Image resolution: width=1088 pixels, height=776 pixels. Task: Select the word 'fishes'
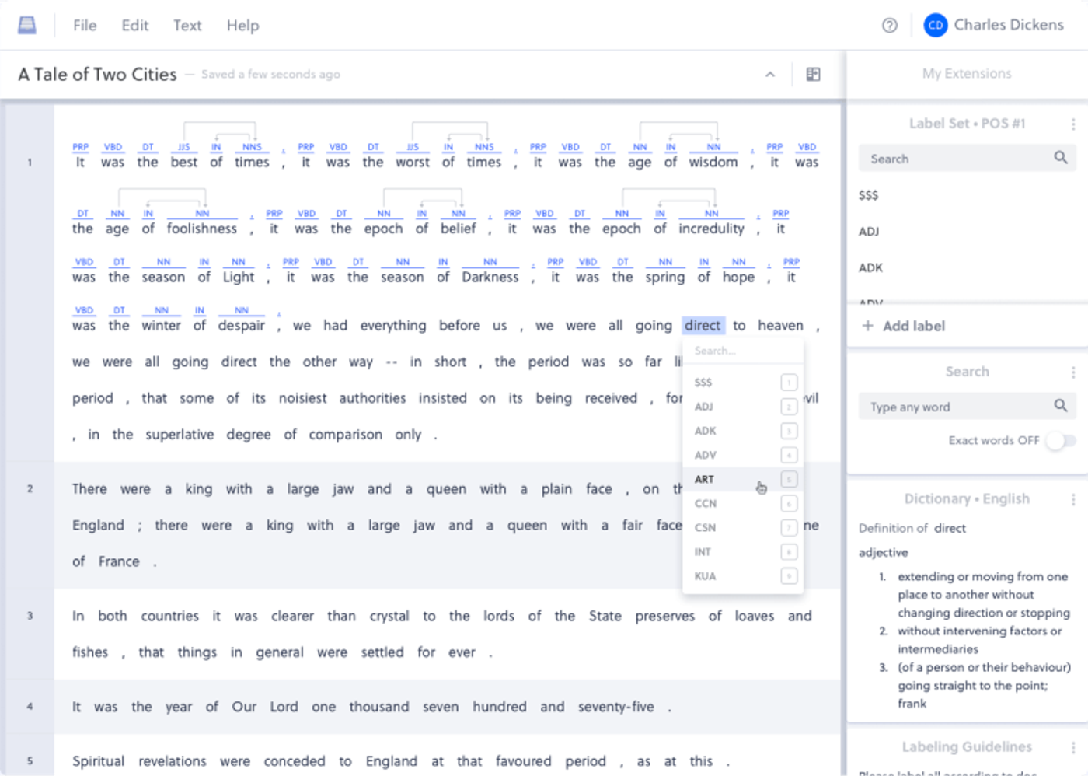[x=90, y=652]
